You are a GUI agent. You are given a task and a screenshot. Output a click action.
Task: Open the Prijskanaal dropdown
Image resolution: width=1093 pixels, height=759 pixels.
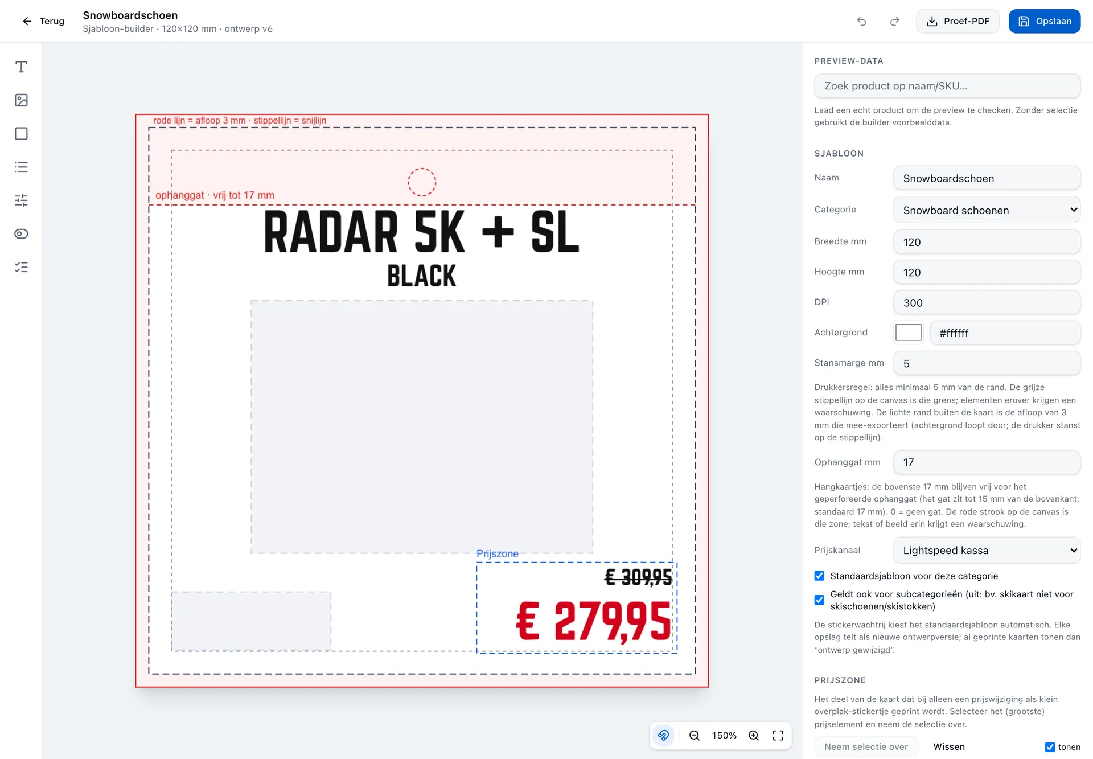click(987, 551)
